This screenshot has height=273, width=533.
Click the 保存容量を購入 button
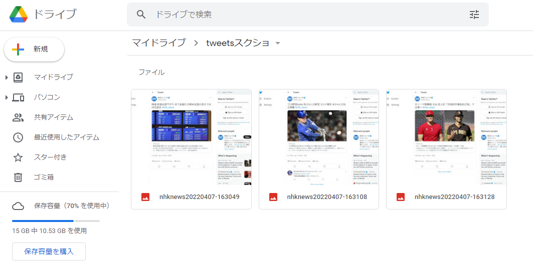coord(49,251)
